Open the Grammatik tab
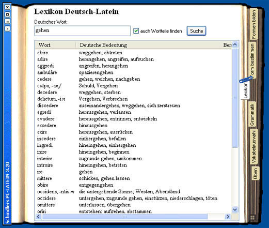This screenshot has height=228, width=269. pos(252,114)
